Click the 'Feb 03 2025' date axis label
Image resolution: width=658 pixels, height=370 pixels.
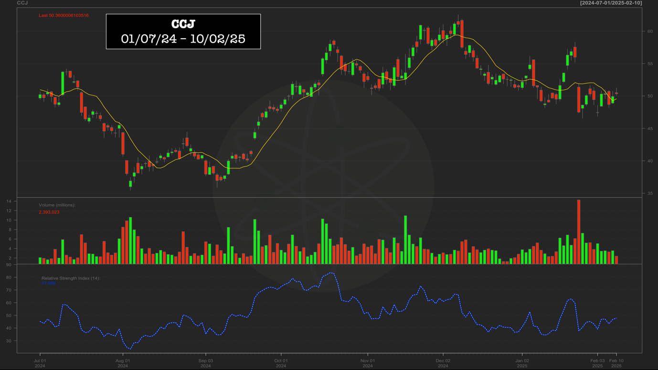click(x=597, y=363)
